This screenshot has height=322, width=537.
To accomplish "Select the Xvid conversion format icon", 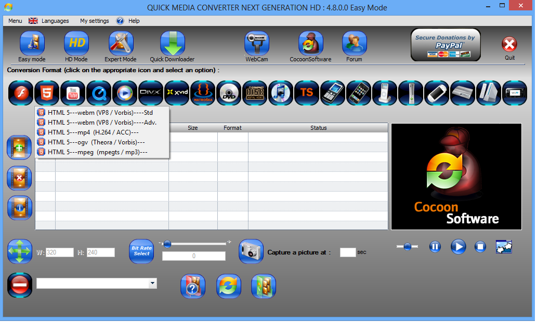I will pos(177,93).
